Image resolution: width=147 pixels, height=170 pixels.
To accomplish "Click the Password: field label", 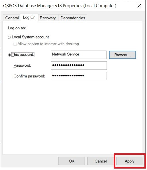I will click(22, 65).
